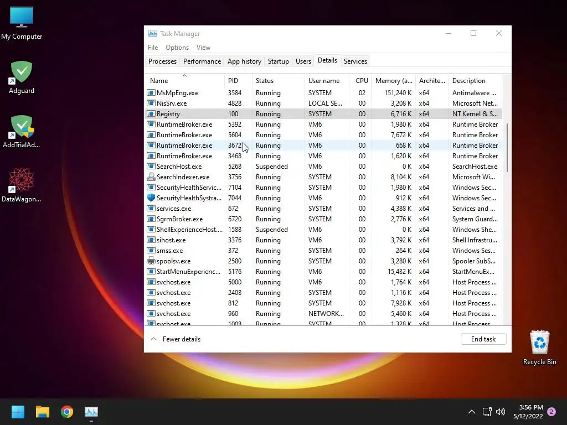
Task: Open the My Computer desktop icon
Action: point(22,22)
